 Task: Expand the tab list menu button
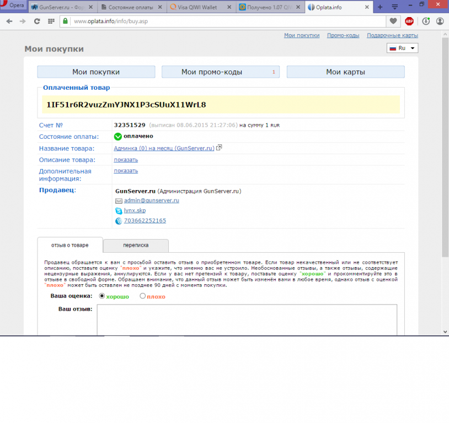395,7
